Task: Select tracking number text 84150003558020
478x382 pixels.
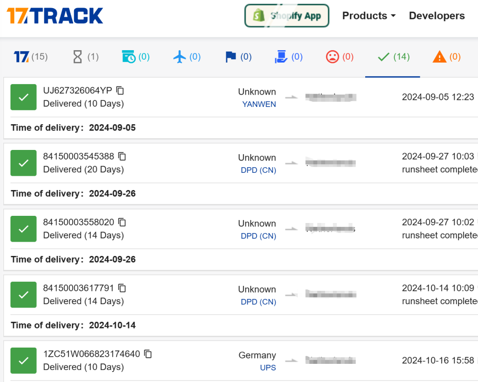Action: tap(79, 222)
